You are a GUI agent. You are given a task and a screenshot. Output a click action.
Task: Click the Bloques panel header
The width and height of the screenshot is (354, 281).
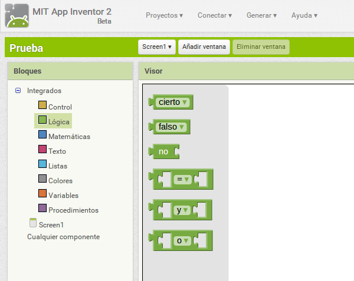point(70,71)
